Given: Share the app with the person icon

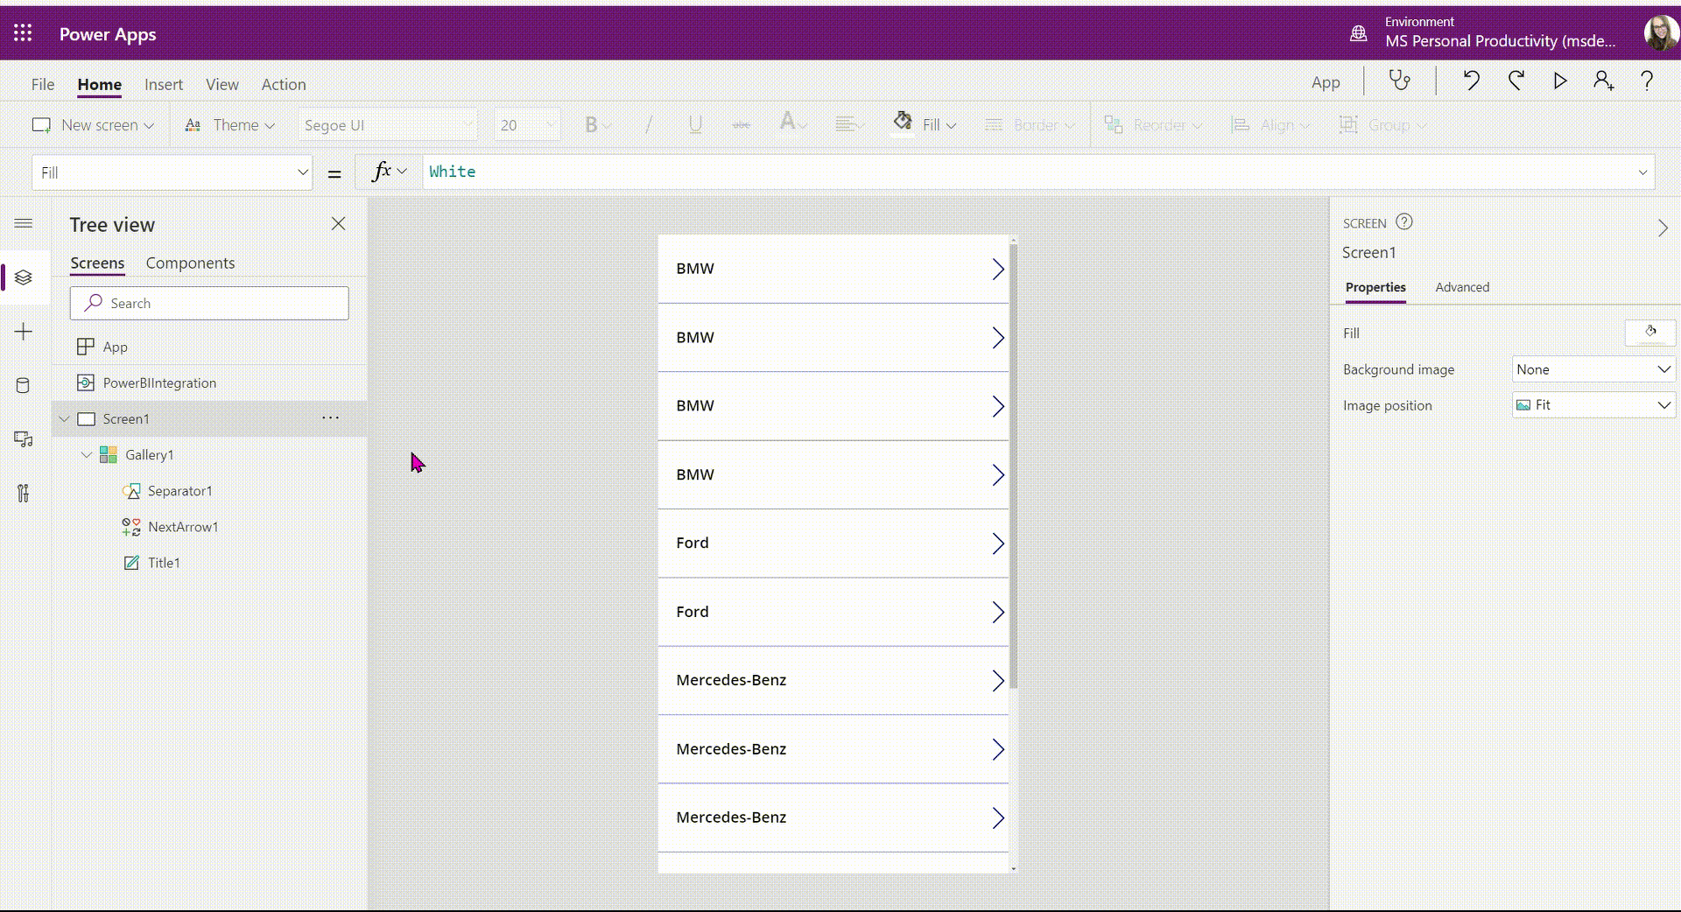Looking at the screenshot, I should pos(1603,81).
